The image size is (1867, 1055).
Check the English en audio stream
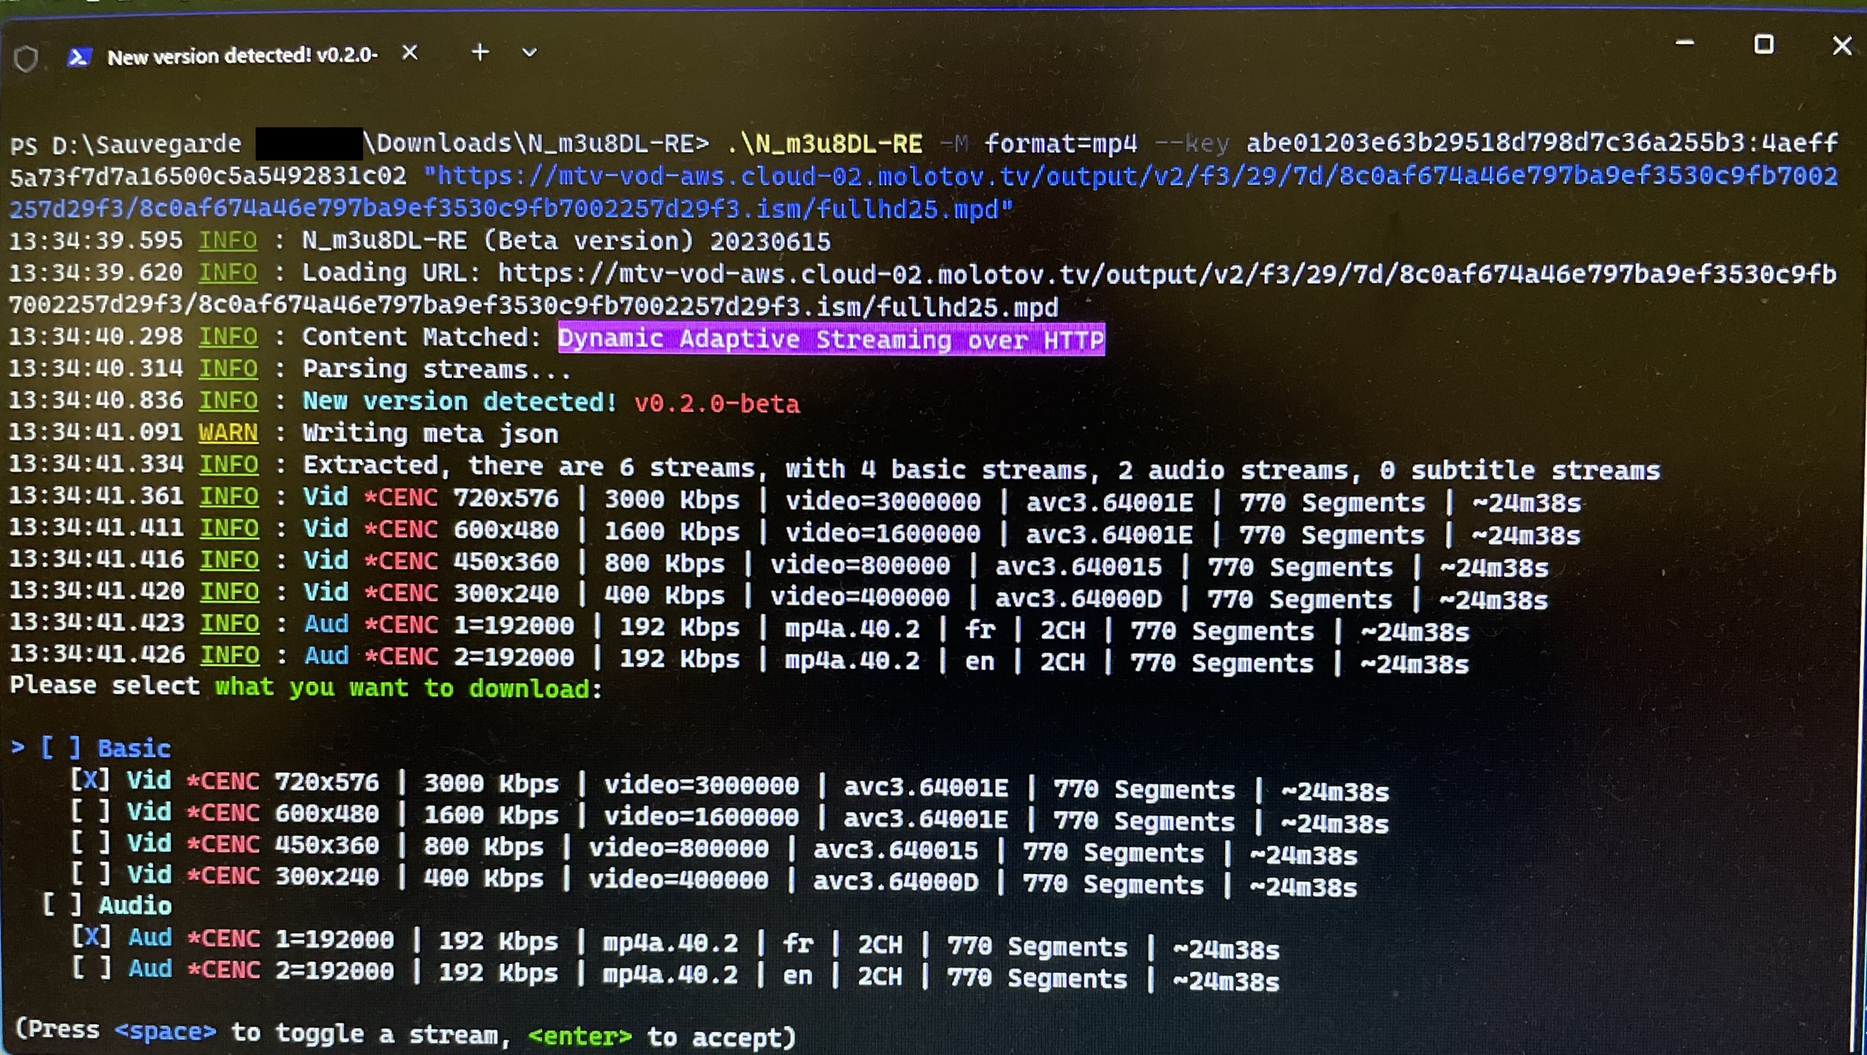(91, 969)
